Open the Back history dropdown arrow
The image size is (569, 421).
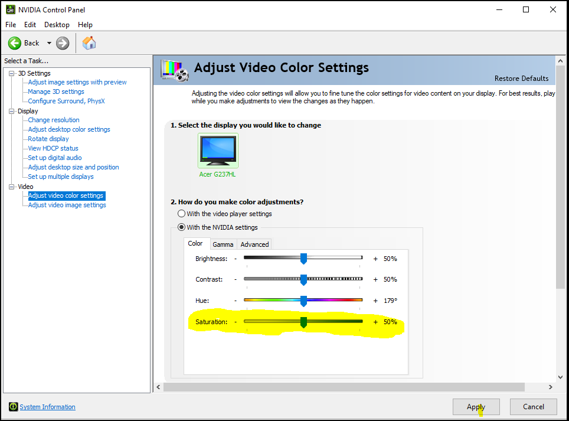pyautogui.click(x=49, y=43)
